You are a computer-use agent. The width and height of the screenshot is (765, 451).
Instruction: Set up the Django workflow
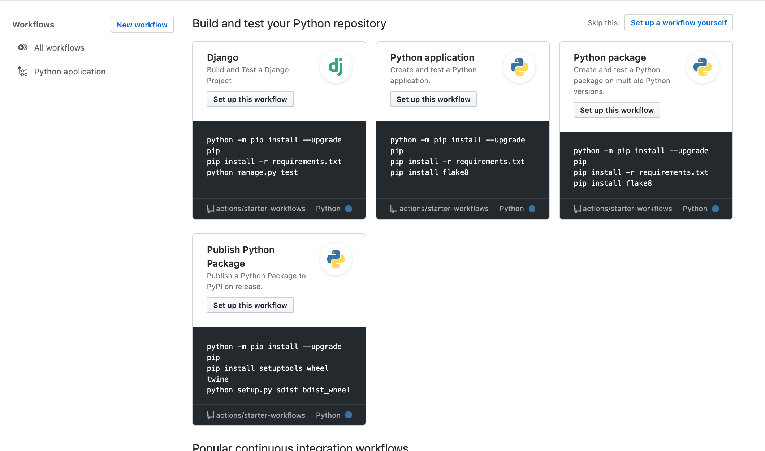tap(250, 99)
